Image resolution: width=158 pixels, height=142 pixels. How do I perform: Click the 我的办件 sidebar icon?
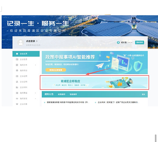pyautogui.click(x=17, y=65)
